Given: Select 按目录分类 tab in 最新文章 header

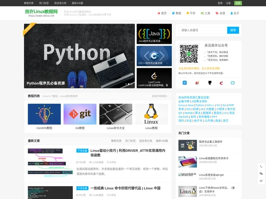Looking at the screenshot, I should tap(146, 141).
